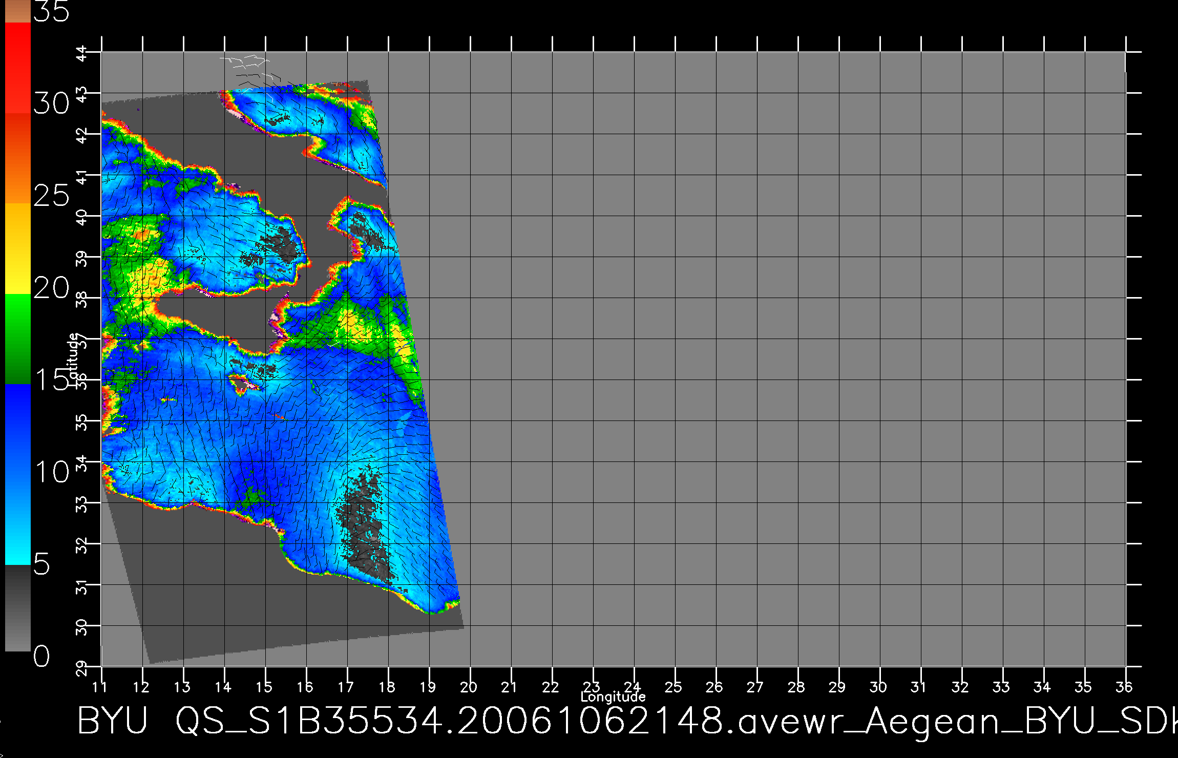Click the color bar value '35'
The image size is (1178, 758).
[x=51, y=10]
